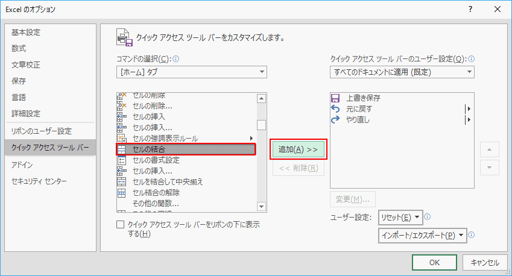Open the 詳細設定 category
Image resolution: width=512 pixels, height=276 pixels.
coord(50,113)
